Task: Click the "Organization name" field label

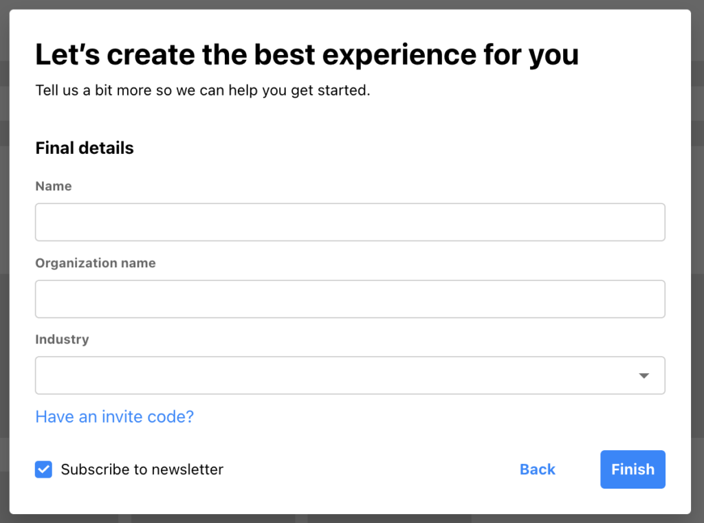Action: pyautogui.click(x=96, y=263)
